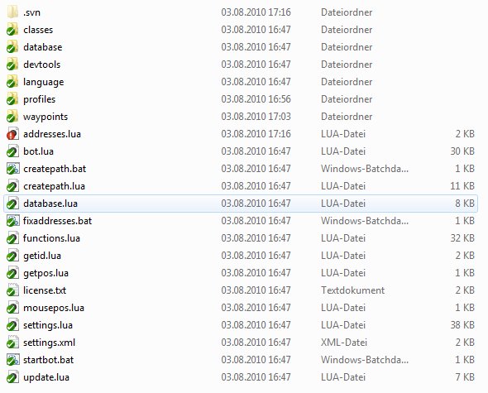
Task: Click the Windows-Batchda... type of startbot.bat
Action: tap(365, 360)
